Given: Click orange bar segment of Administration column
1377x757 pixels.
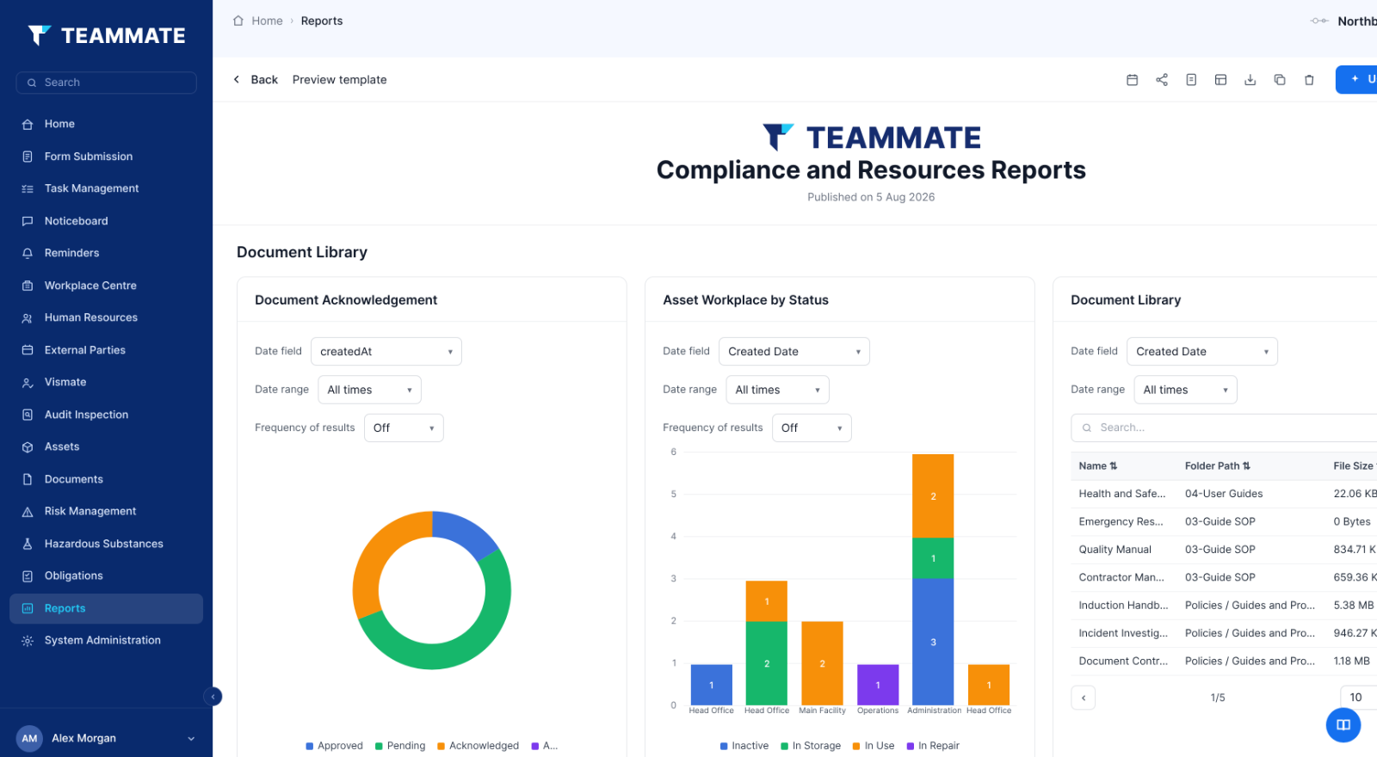Looking at the screenshot, I should click(933, 496).
